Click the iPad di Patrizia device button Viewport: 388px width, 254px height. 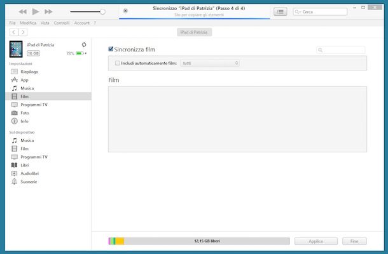pos(194,32)
